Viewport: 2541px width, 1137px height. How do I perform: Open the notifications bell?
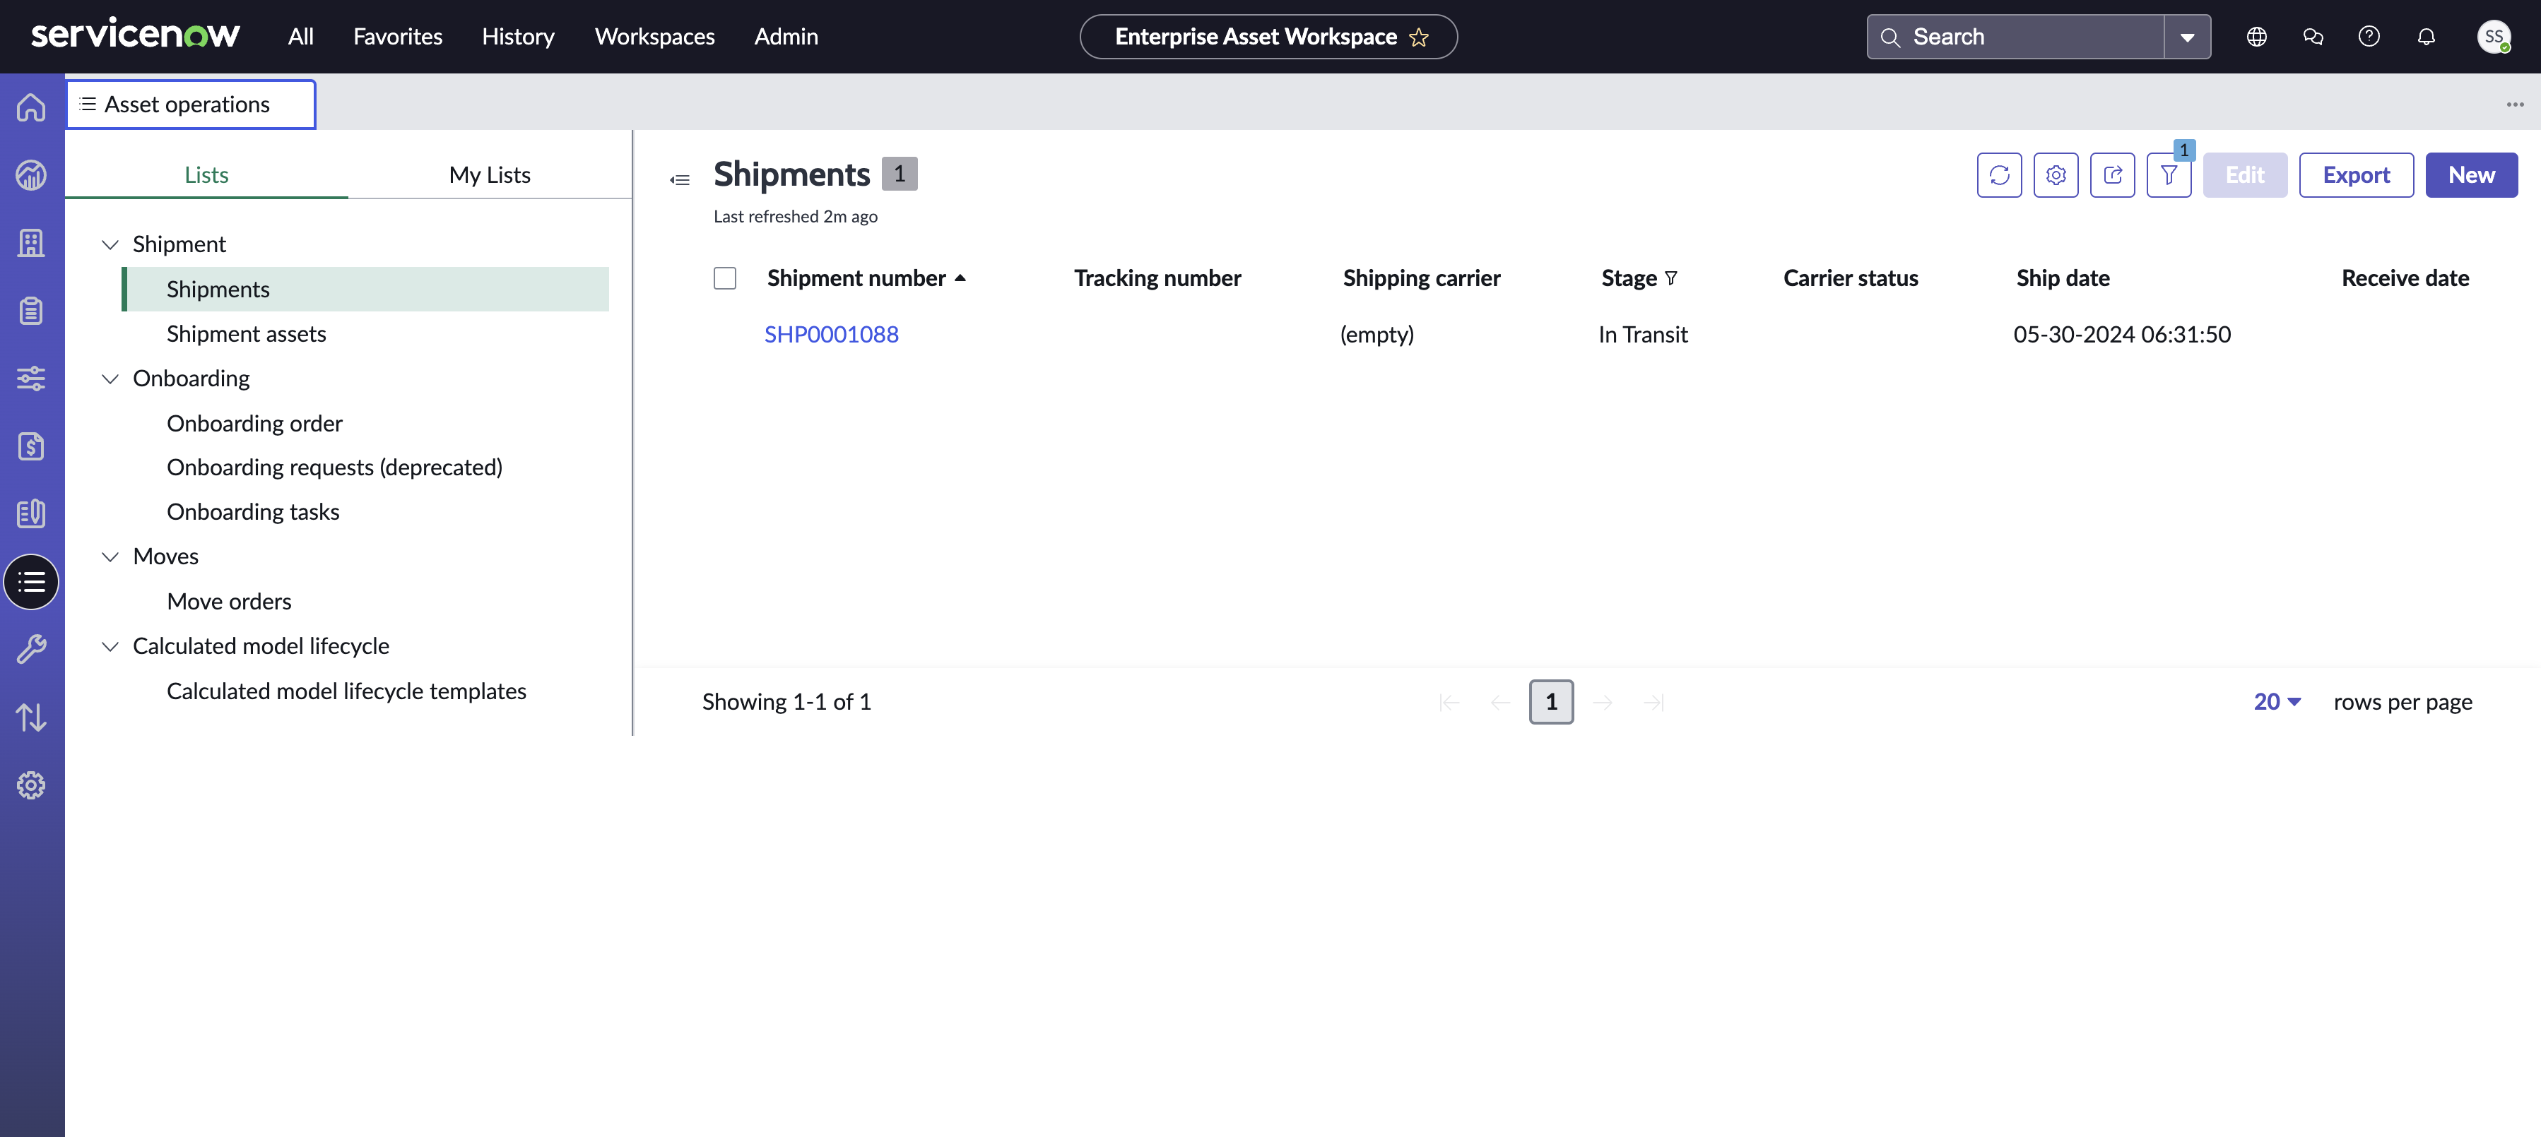tap(2426, 37)
